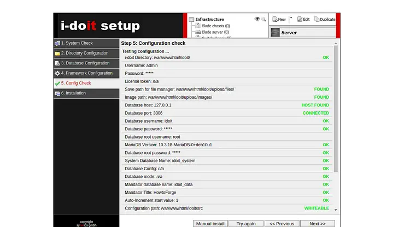Screen dimensions: 410x227
Task: Click the Edit pencil icon
Action: pyautogui.click(x=300, y=19)
